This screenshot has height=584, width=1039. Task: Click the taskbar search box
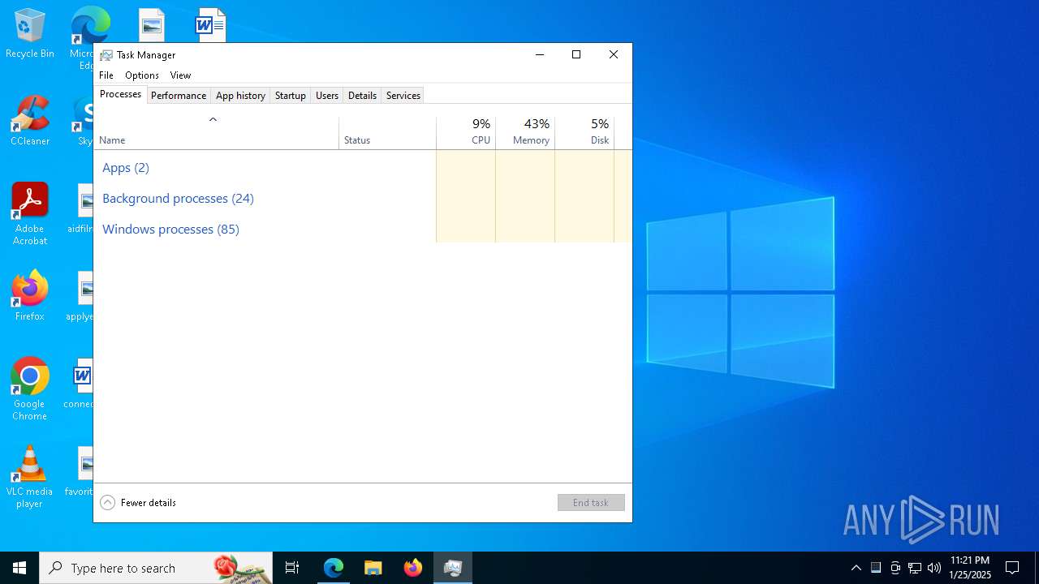[156, 568]
